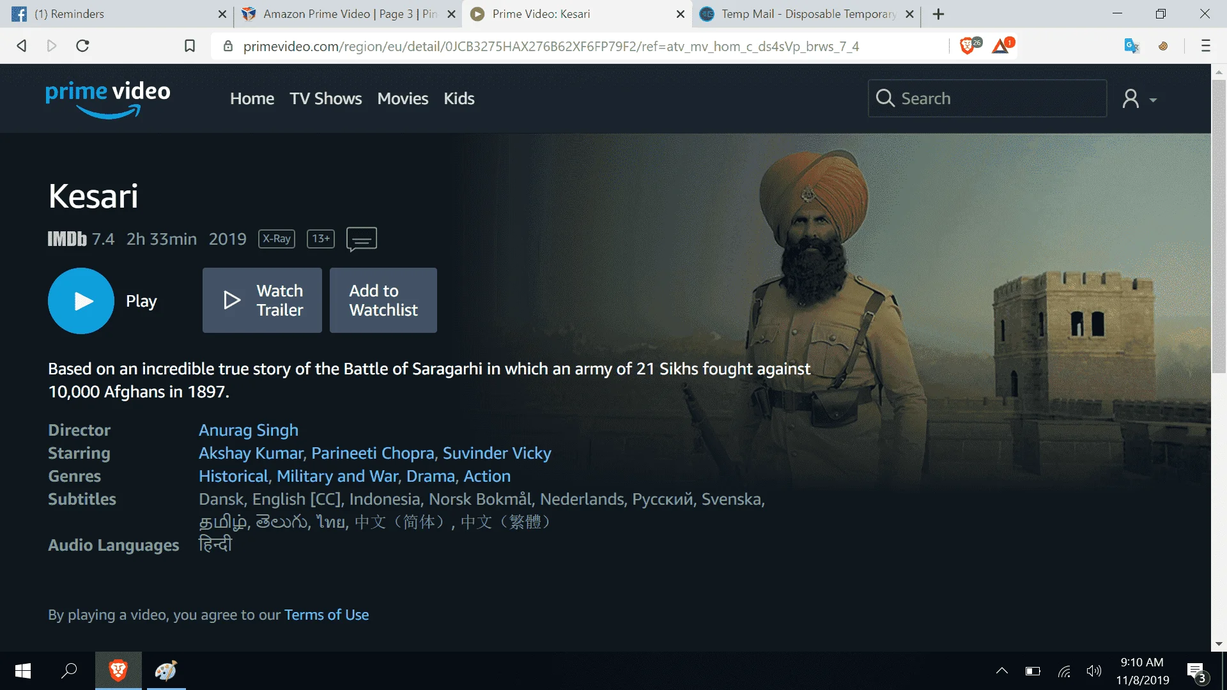The width and height of the screenshot is (1227, 690).
Task: Click the cookie extension icon
Action: click(1163, 46)
